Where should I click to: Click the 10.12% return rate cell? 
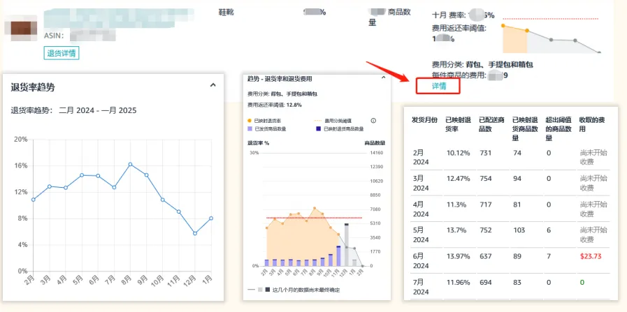pos(459,153)
